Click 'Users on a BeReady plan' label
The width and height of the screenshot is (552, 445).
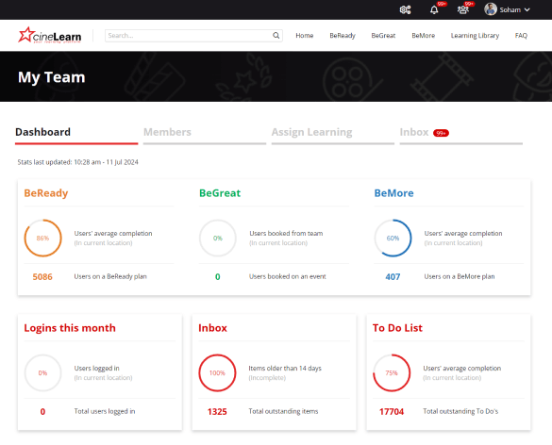(x=110, y=276)
